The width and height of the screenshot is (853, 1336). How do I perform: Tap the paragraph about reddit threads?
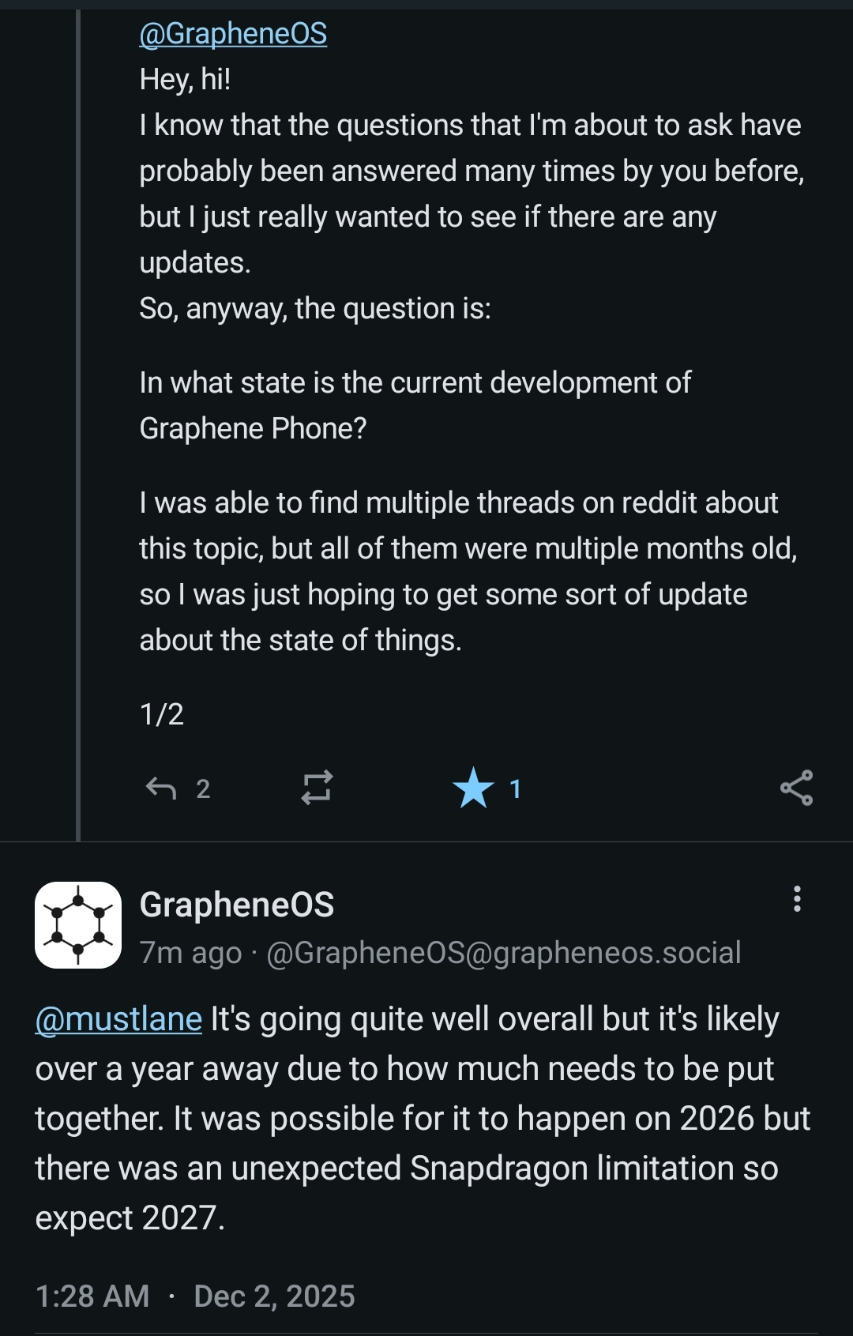coord(466,571)
